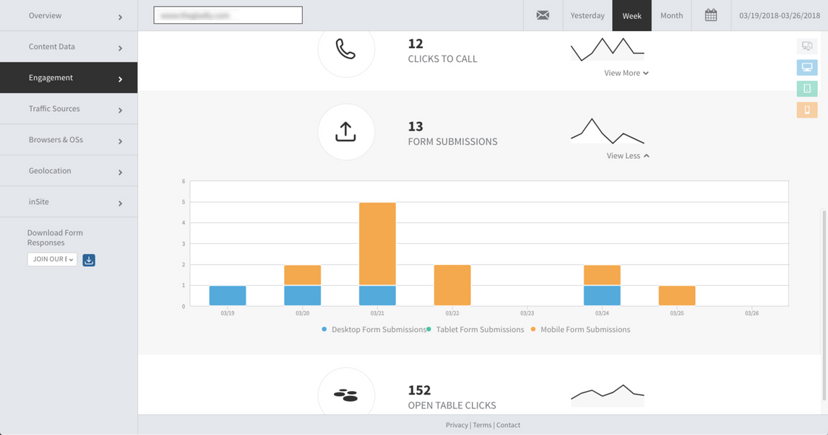Open the Geolocation sidebar menu item

[69, 171]
